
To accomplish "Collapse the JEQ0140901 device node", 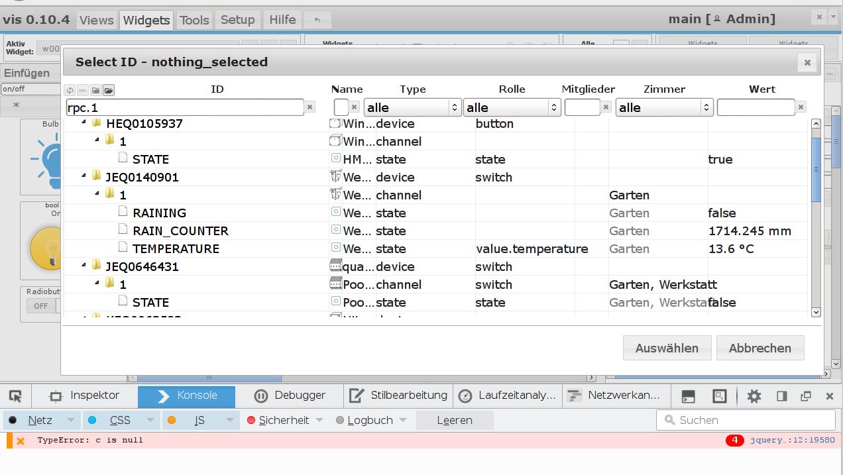I will [x=84, y=177].
